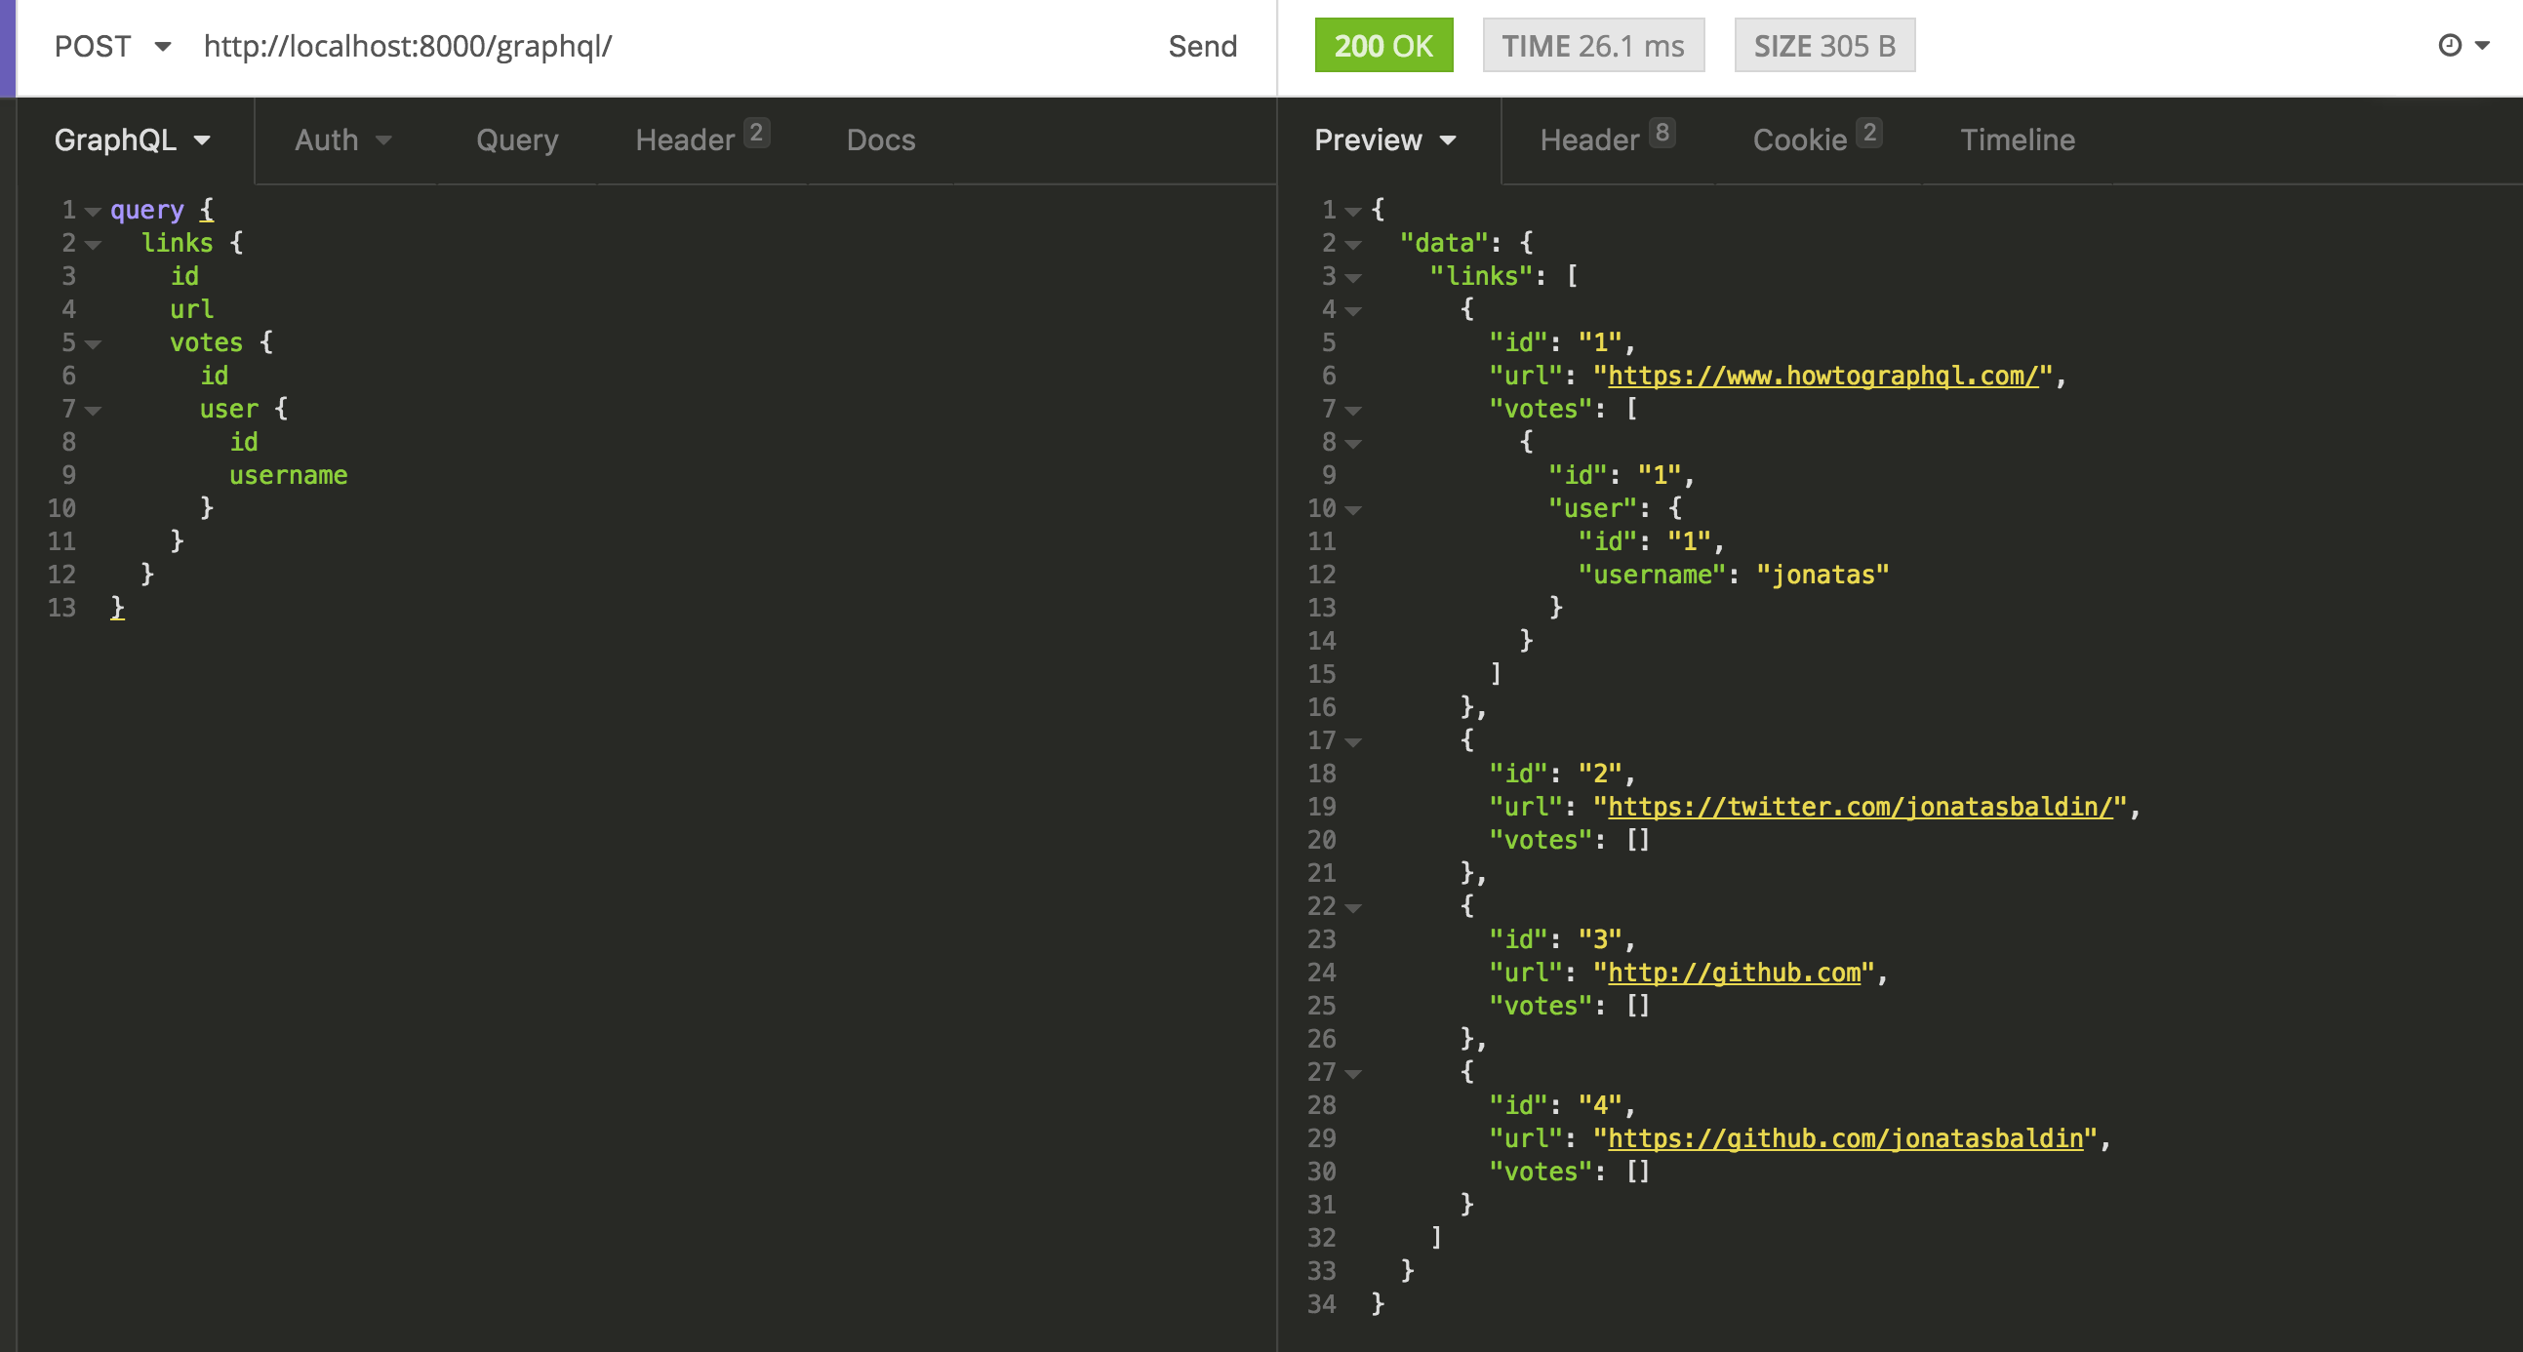Open the twitter.com/jonatasbaldin link
Viewport: 2523px width, 1352px height.
1860,807
